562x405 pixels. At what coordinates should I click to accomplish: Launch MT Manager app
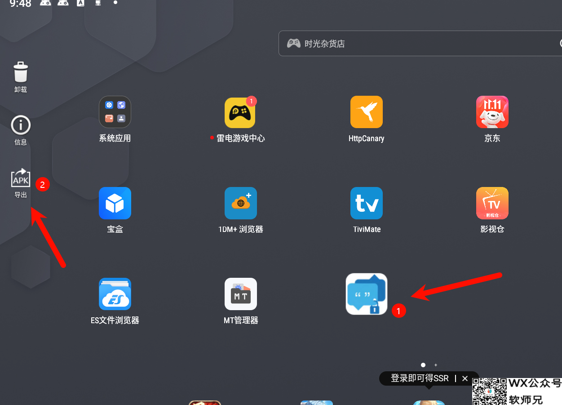click(x=241, y=294)
